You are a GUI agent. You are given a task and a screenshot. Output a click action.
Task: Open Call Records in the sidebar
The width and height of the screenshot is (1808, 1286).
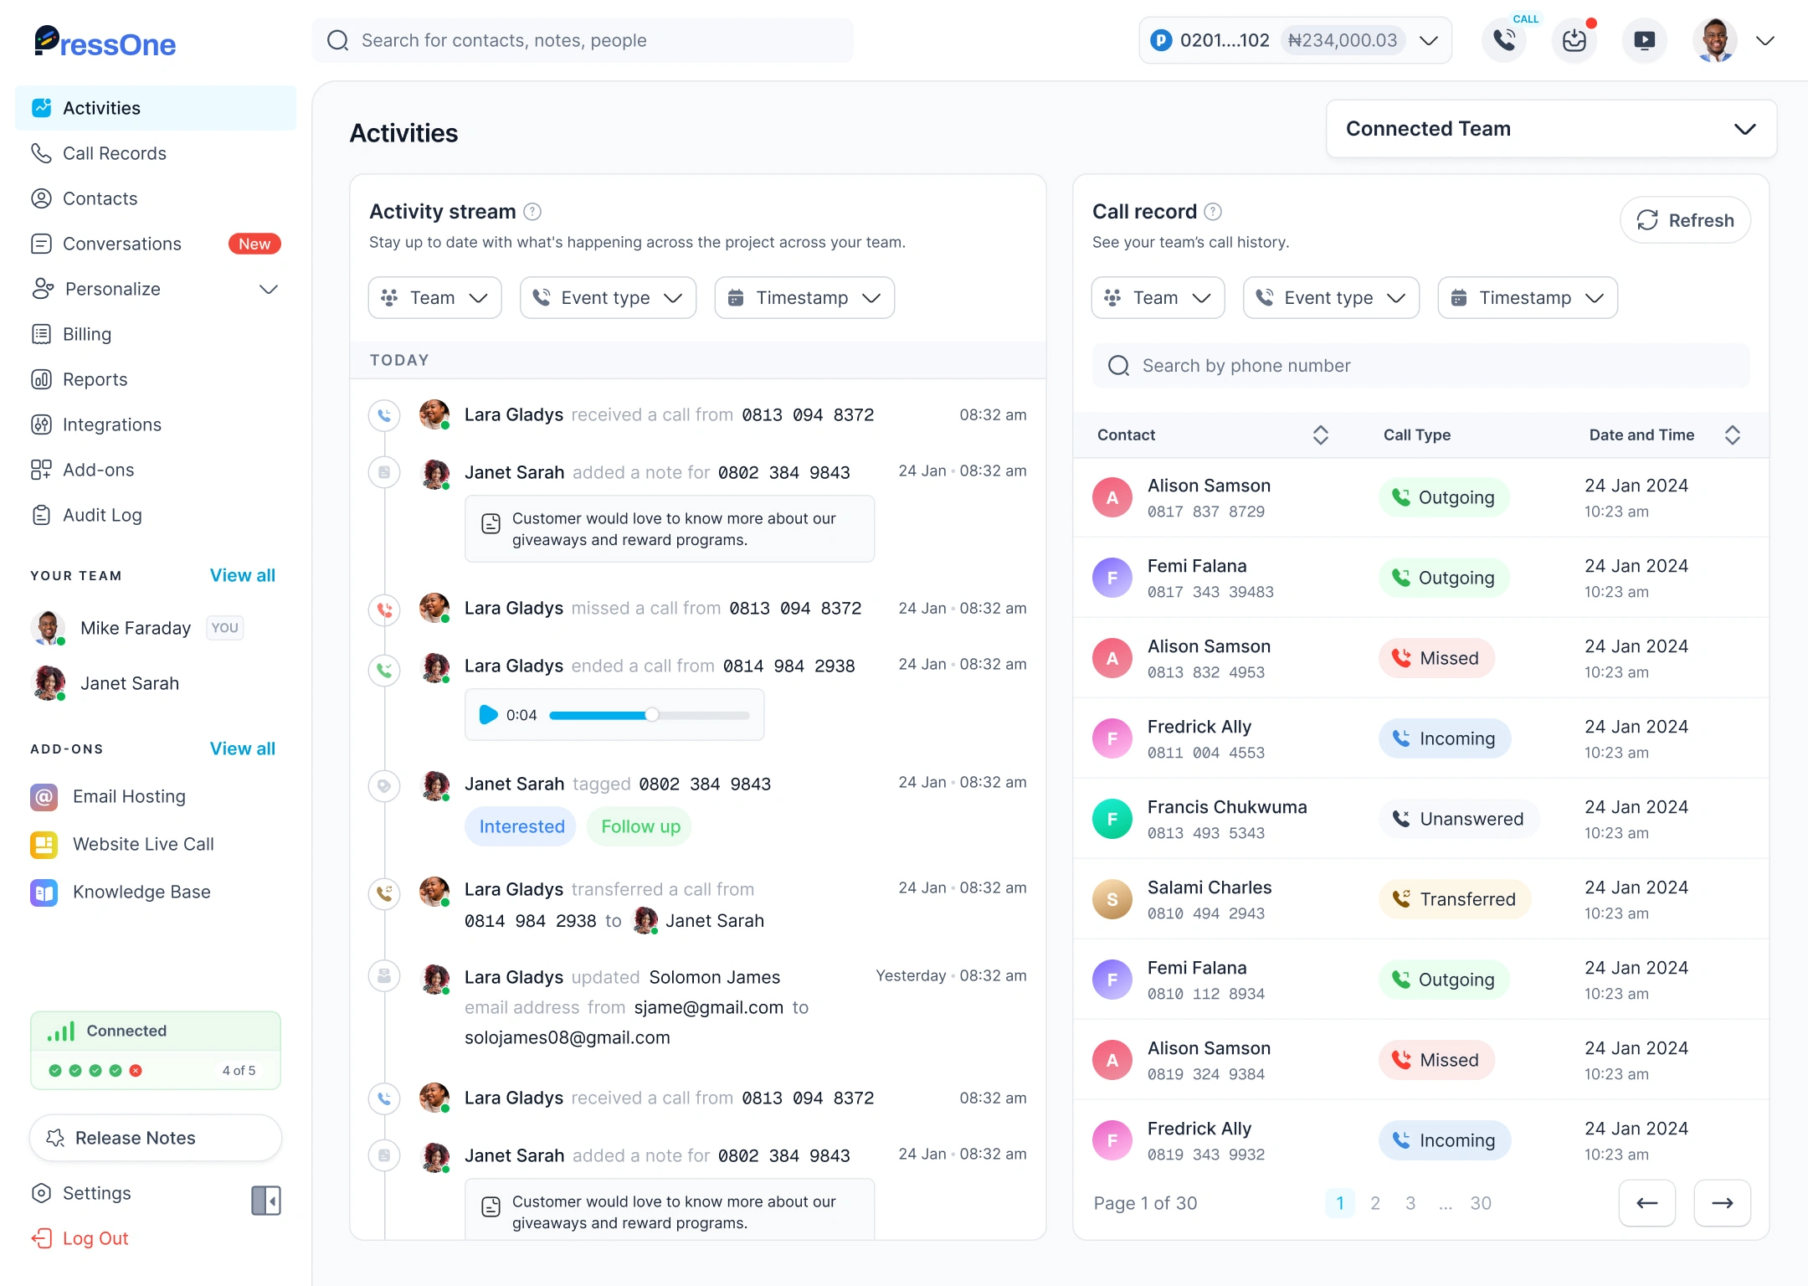click(x=115, y=153)
